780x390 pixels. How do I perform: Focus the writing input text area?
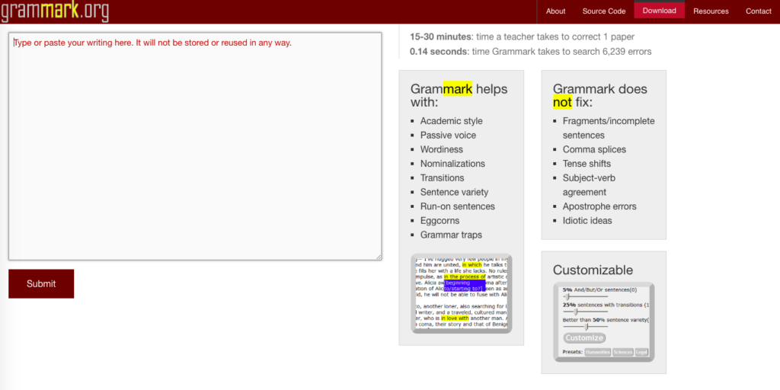195,146
